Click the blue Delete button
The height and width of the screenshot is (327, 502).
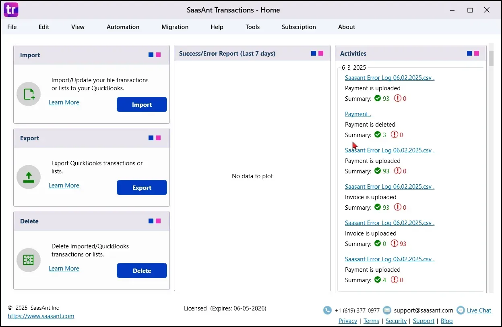point(142,271)
